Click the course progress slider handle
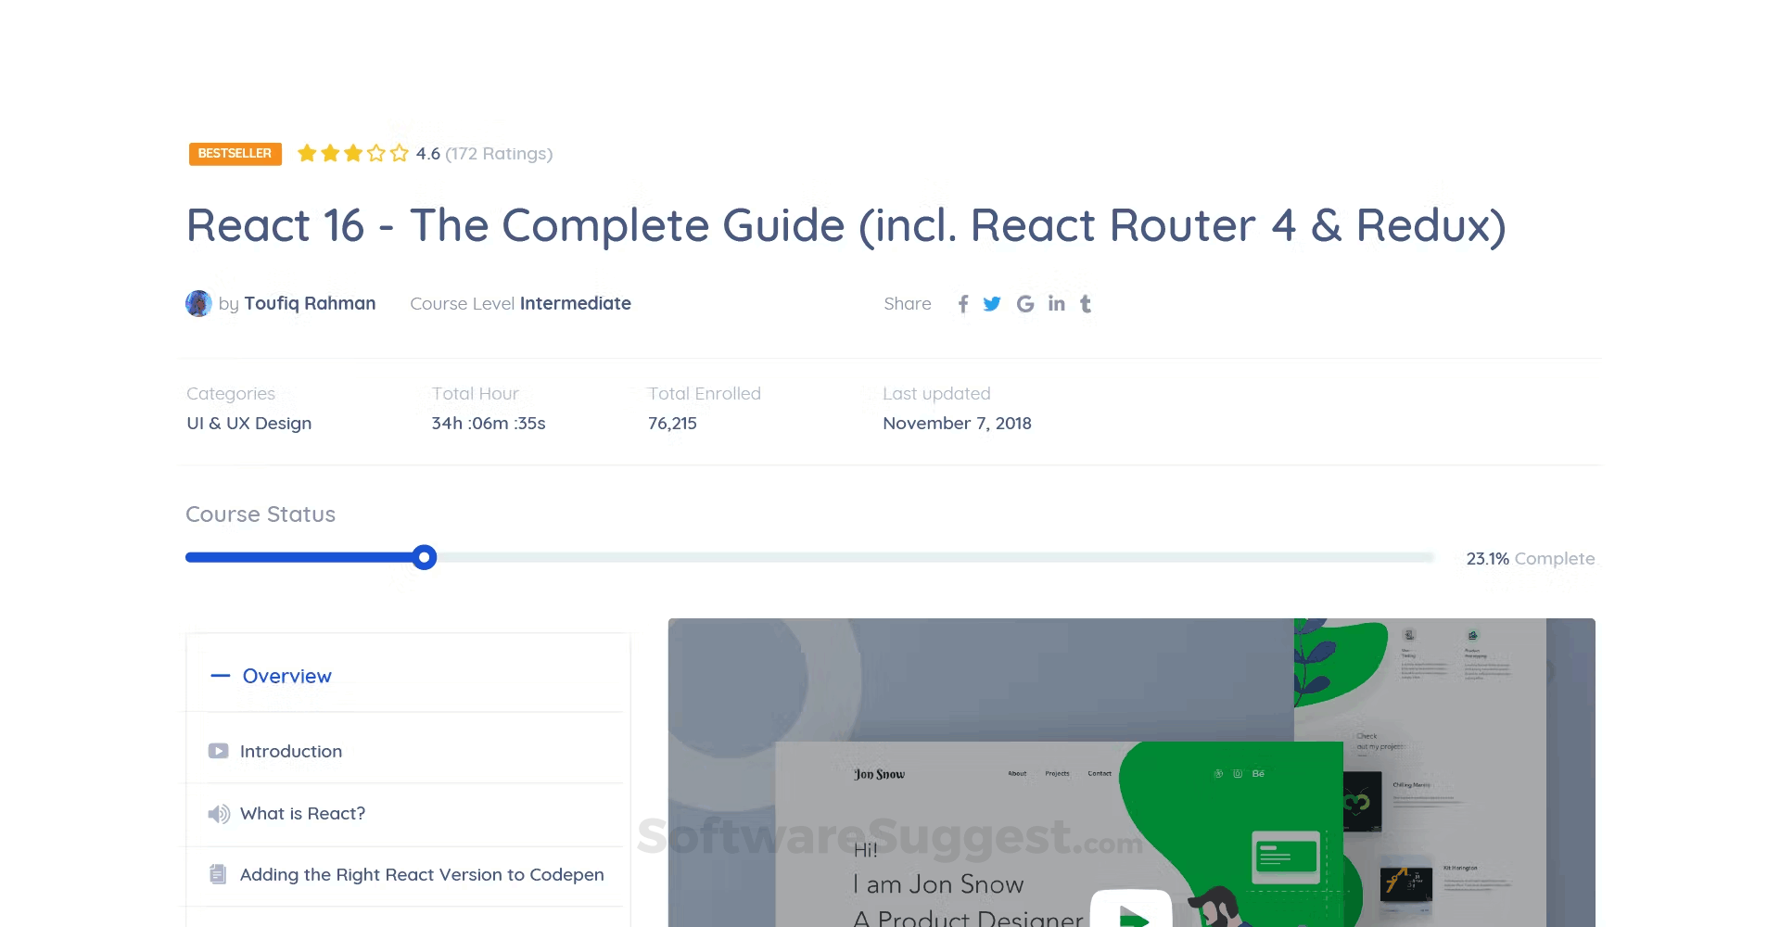This screenshot has height=927, width=1780. click(x=425, y=558)
